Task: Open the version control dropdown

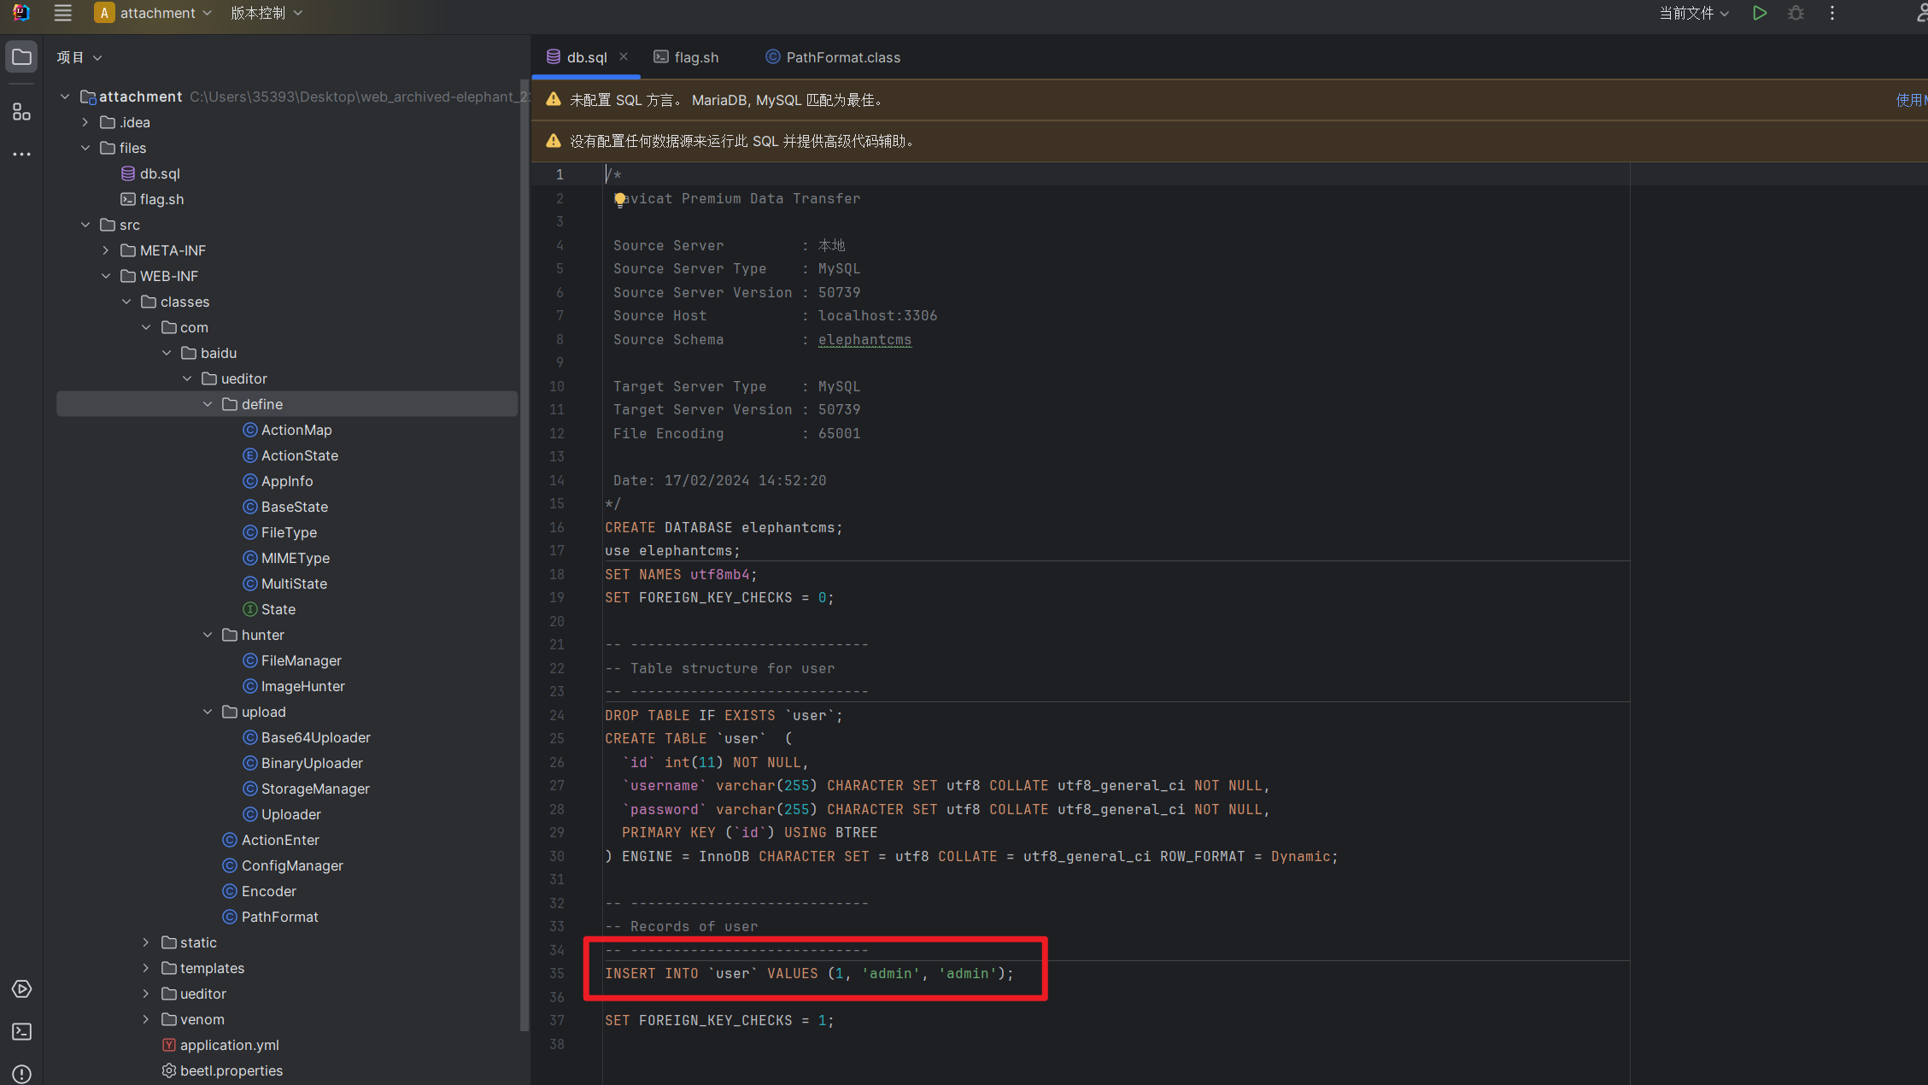Action: (266, 13)
